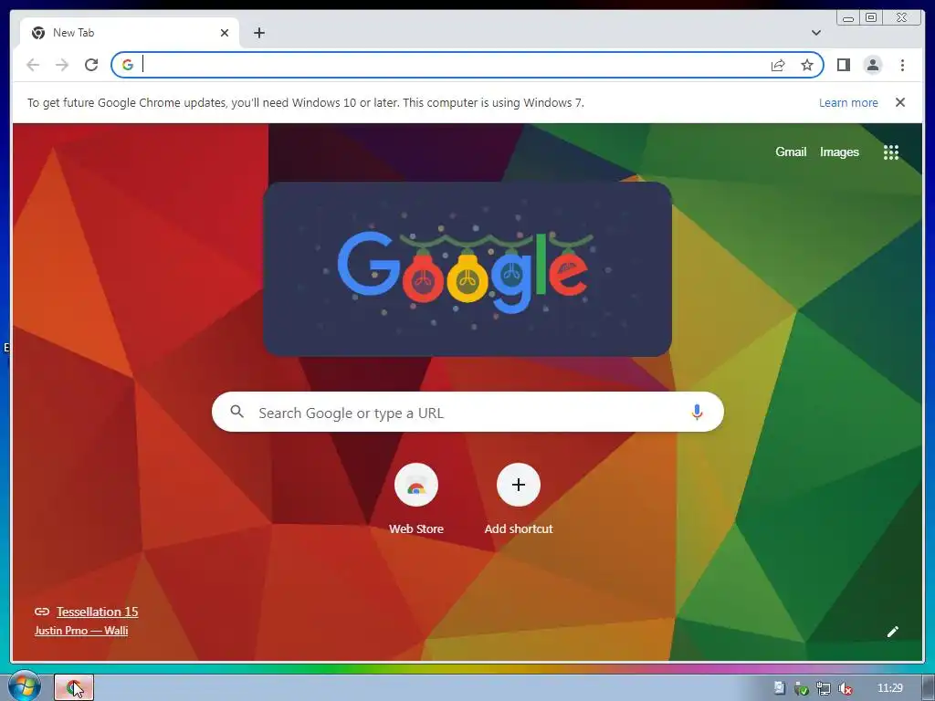Focus the Search Google or type a URL box
Image resolution: width=935 pixels, height=701 pixels.
[x=467, y=412]
